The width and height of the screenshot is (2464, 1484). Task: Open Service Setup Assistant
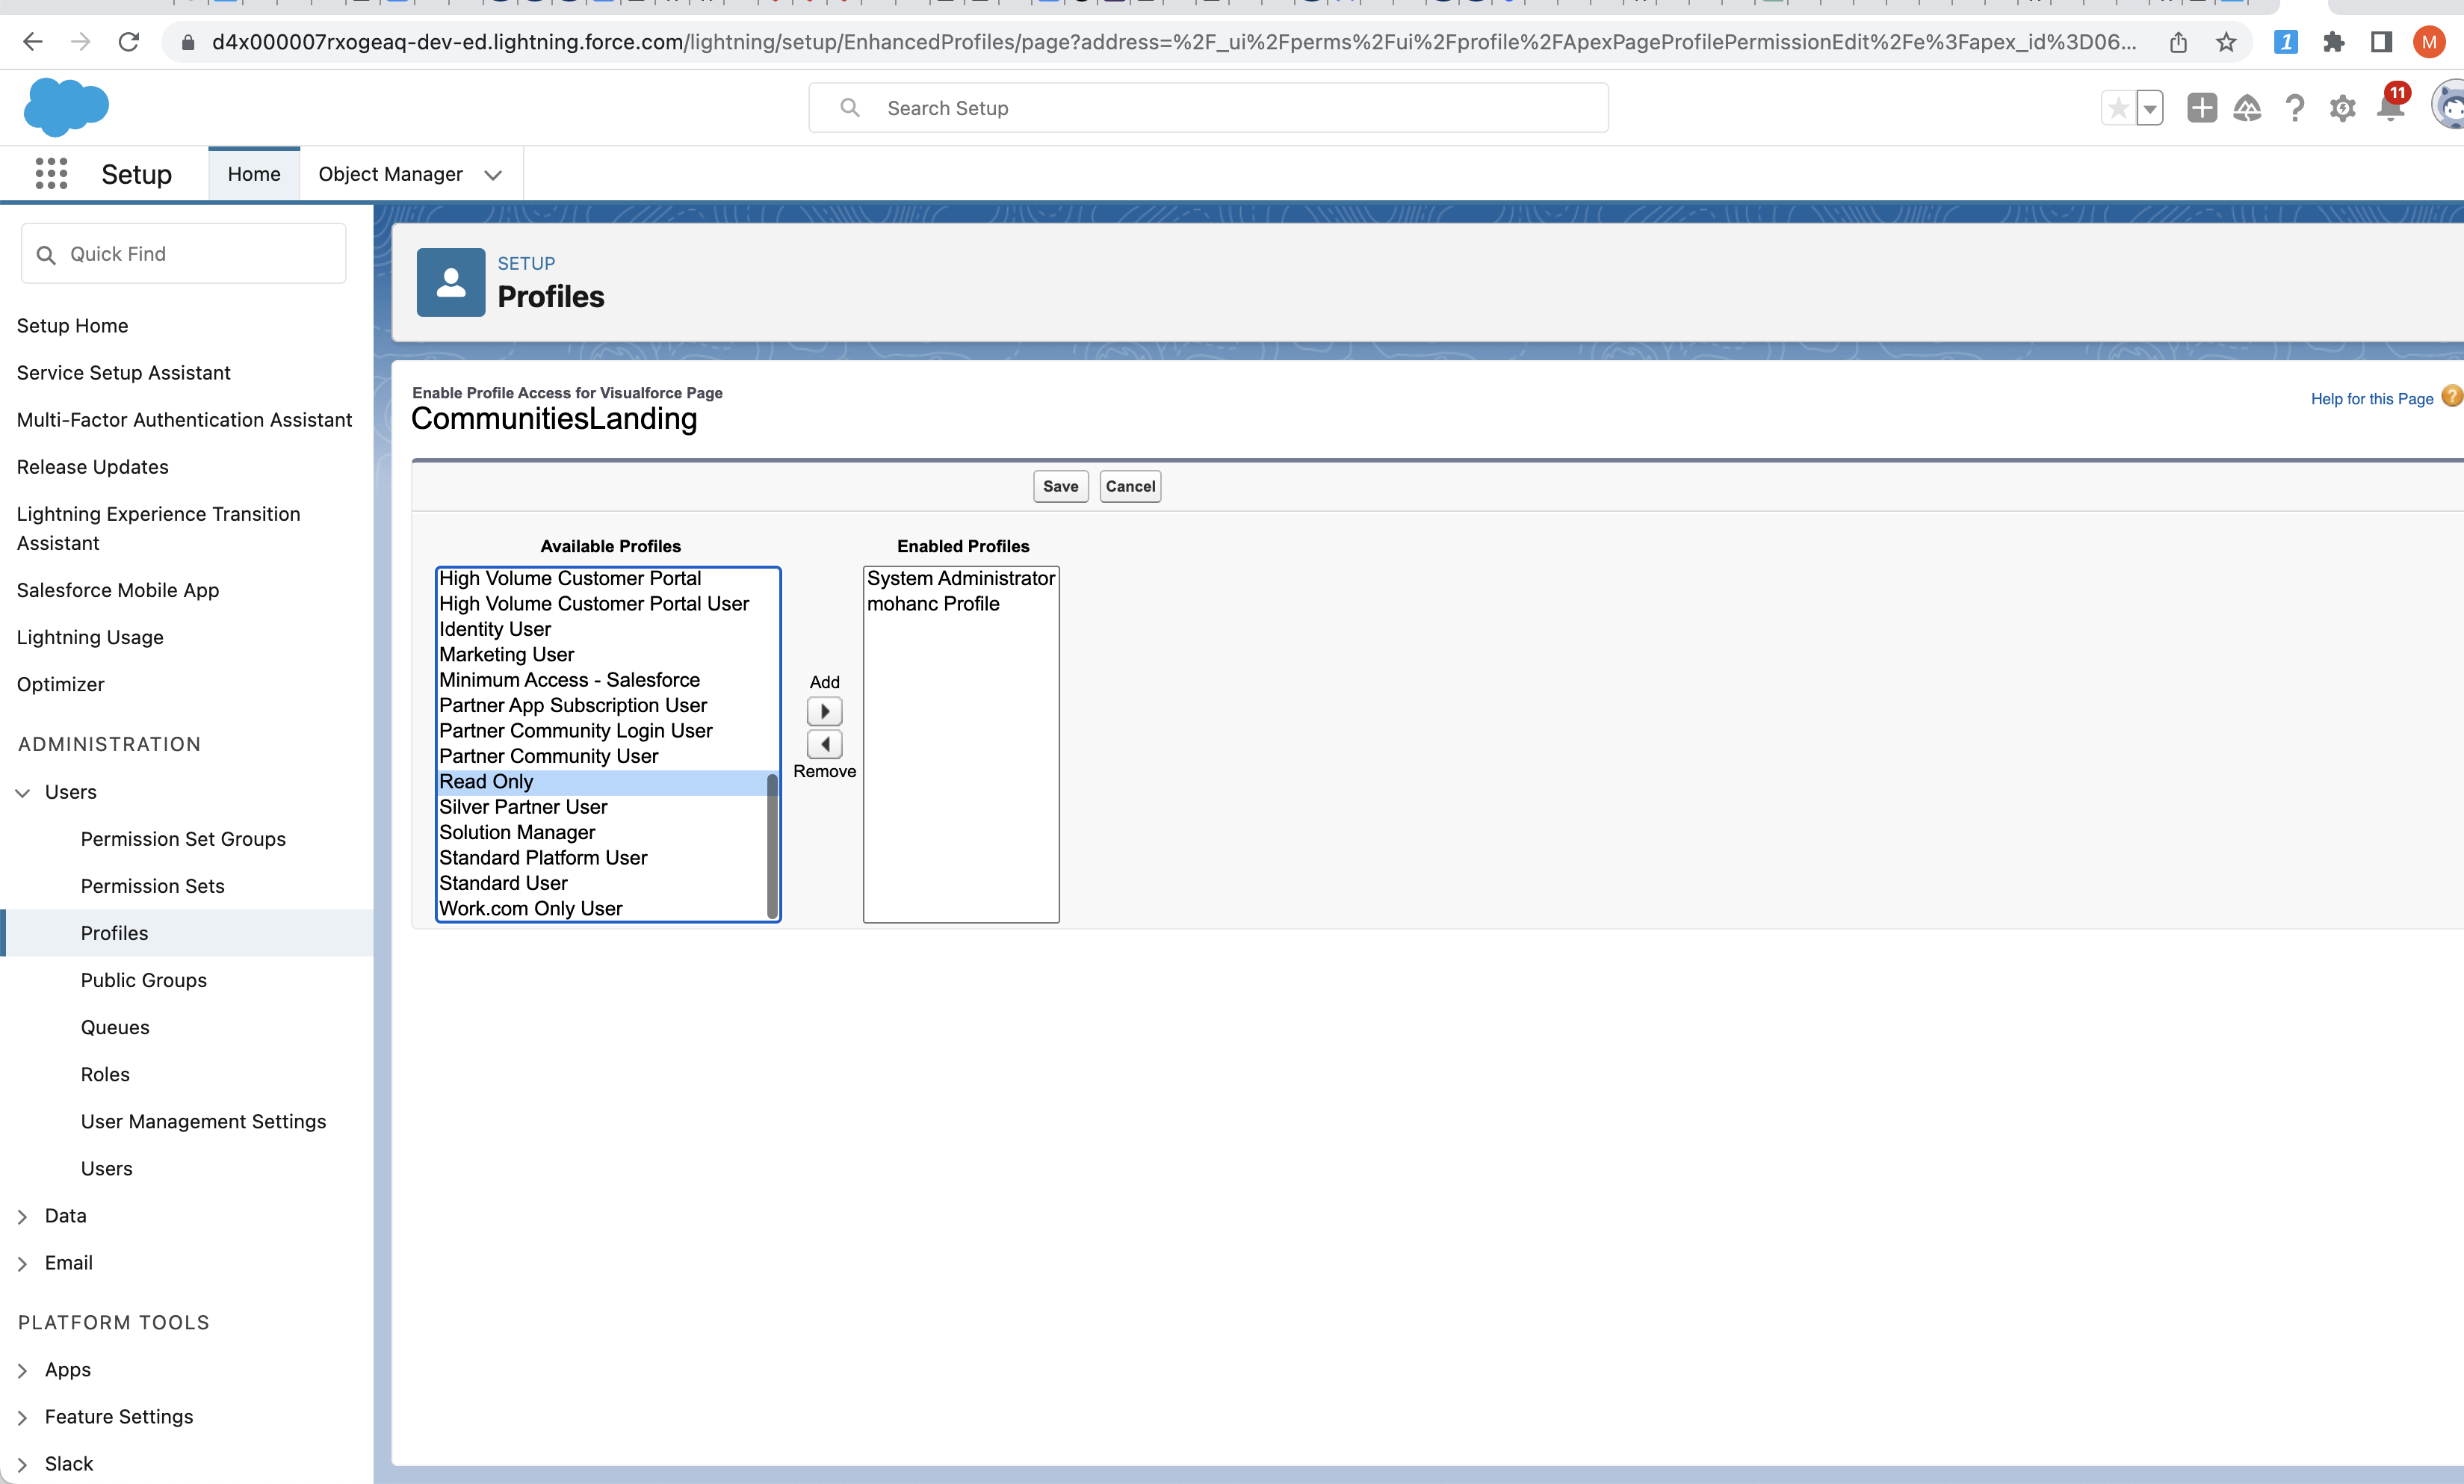coord(123,373)
